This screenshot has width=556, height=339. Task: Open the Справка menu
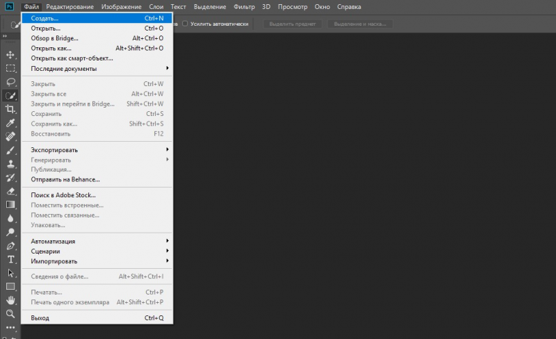tap(349, 7)
